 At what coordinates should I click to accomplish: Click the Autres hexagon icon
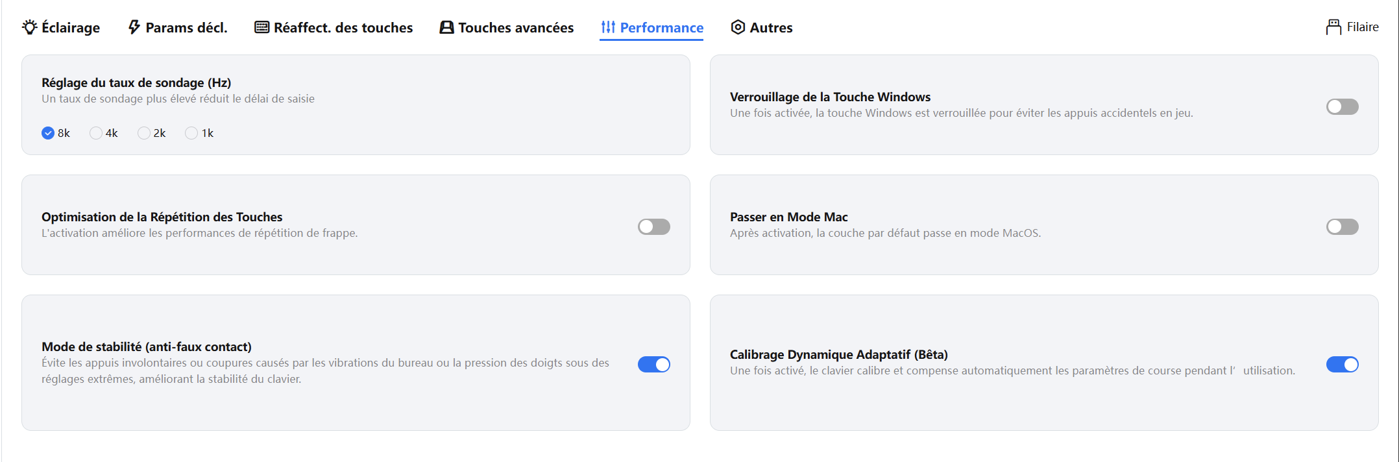(x=738, y=27)
